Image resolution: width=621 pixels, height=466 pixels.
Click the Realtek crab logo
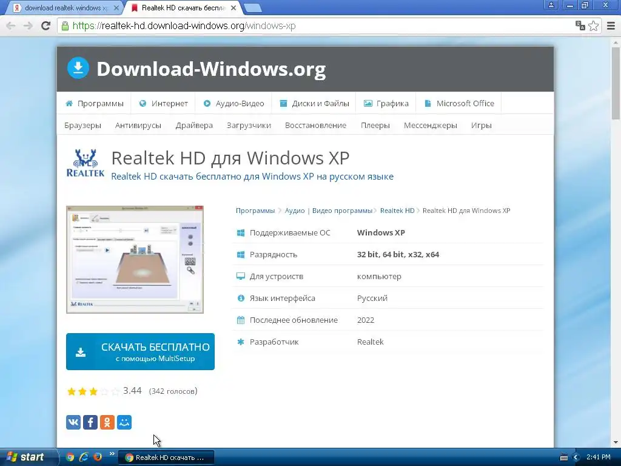click(85, 163)
